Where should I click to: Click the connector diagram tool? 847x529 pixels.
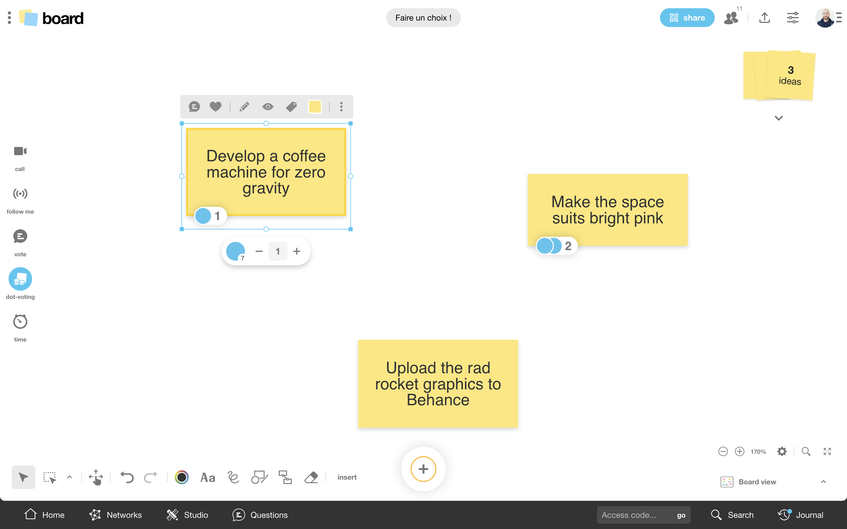coord(285,477)
